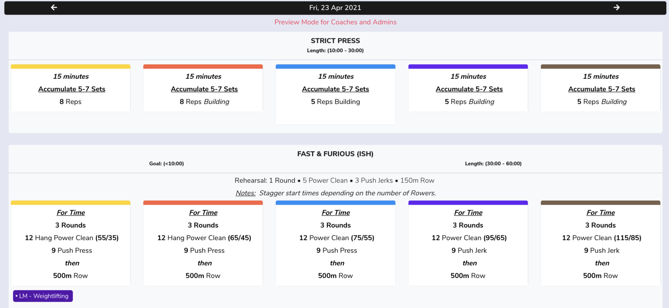Click 'Goal: (<10:00)' text
This screenshot has height=308, width=669.
166,164
